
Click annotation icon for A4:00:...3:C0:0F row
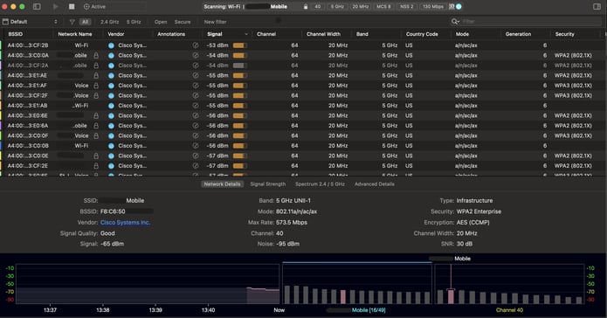point(196,135)
